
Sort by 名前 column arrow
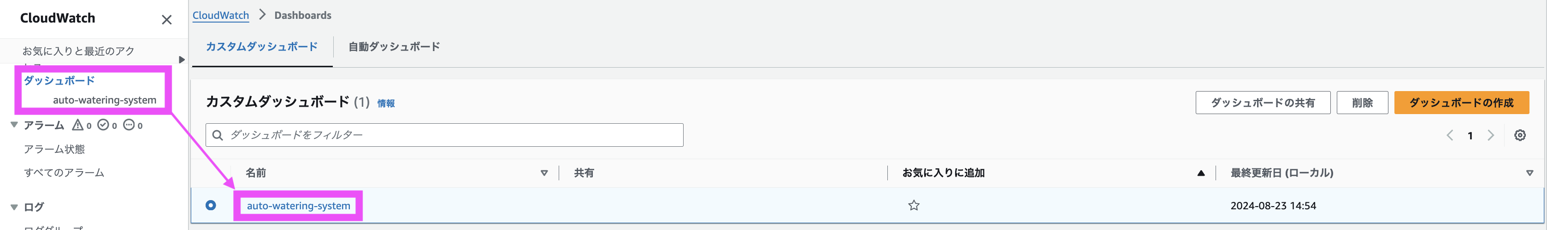(x=544, y=173)
